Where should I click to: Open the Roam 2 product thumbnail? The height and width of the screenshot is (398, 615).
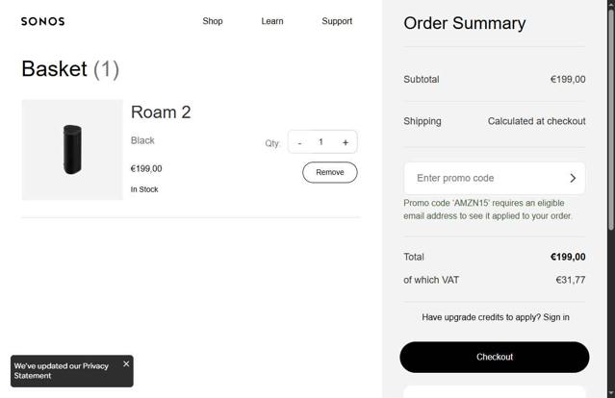click(x=72, y=150)
